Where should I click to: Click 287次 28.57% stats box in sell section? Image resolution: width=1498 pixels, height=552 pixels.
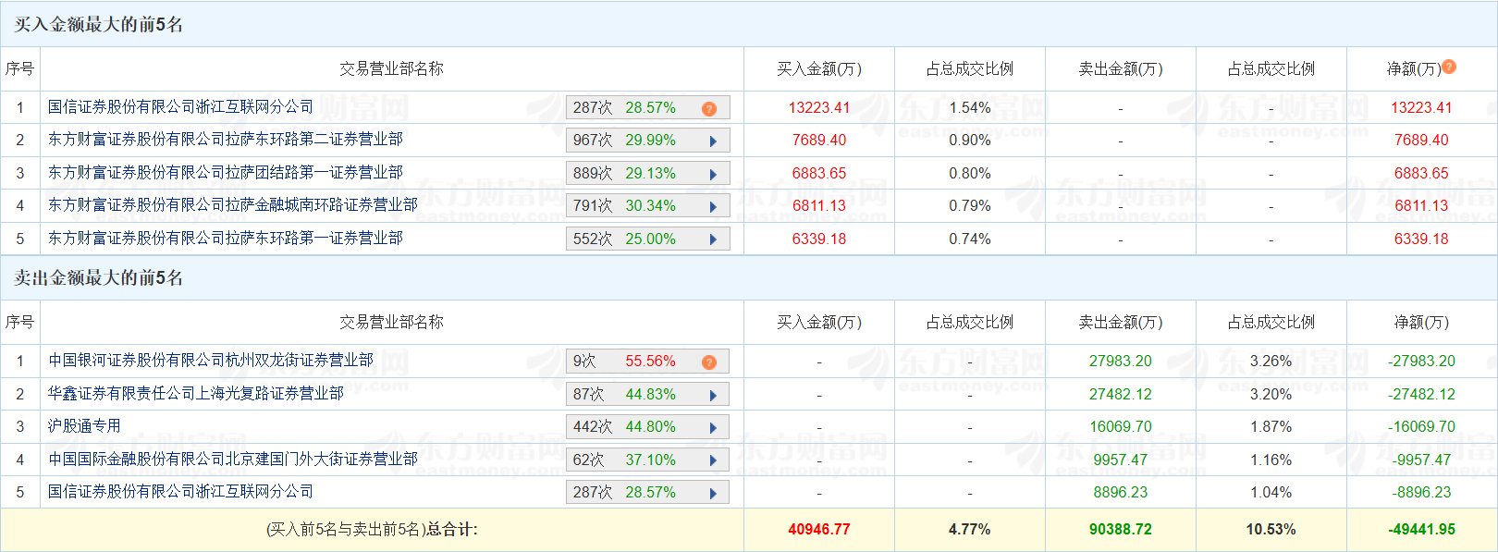(x=647, y=493)
